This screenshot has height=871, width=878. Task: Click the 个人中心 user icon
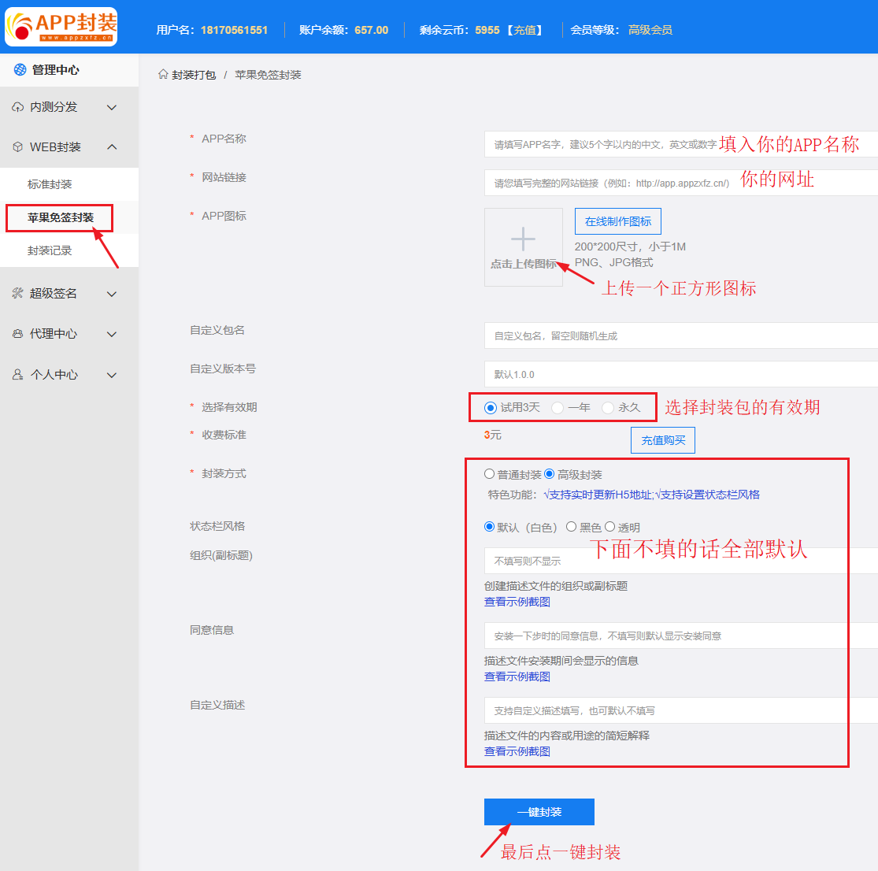[17, 375]
